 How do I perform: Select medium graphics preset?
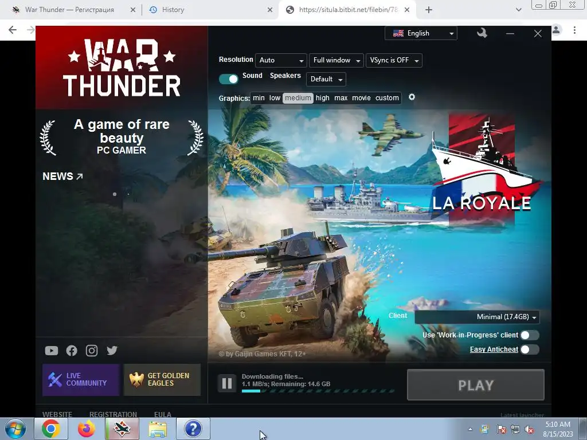point(298,98)
